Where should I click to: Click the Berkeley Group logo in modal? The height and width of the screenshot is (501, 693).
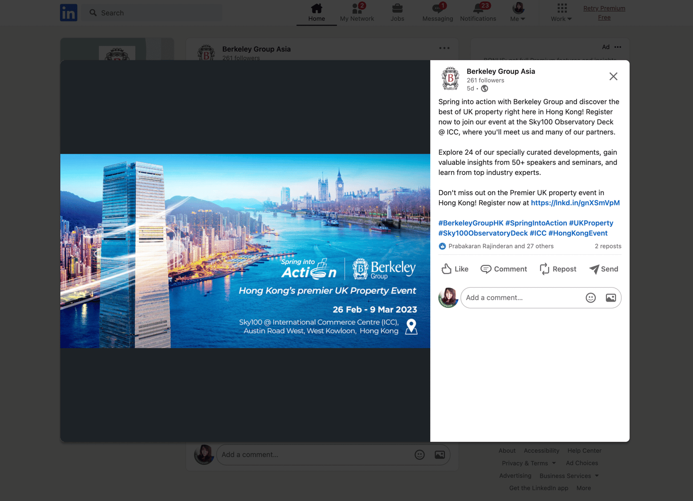pos(450,79)
